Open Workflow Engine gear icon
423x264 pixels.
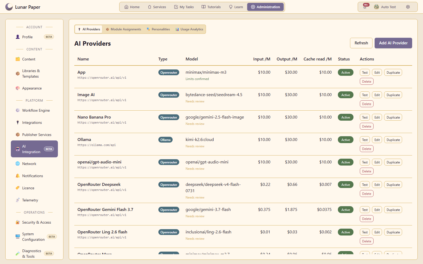(x=18, y=110)
